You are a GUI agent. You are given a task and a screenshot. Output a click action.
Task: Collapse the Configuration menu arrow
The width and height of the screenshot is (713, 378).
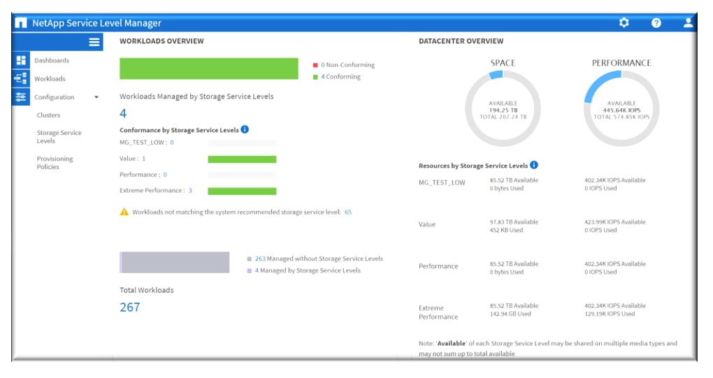click(x=96, y=98)
